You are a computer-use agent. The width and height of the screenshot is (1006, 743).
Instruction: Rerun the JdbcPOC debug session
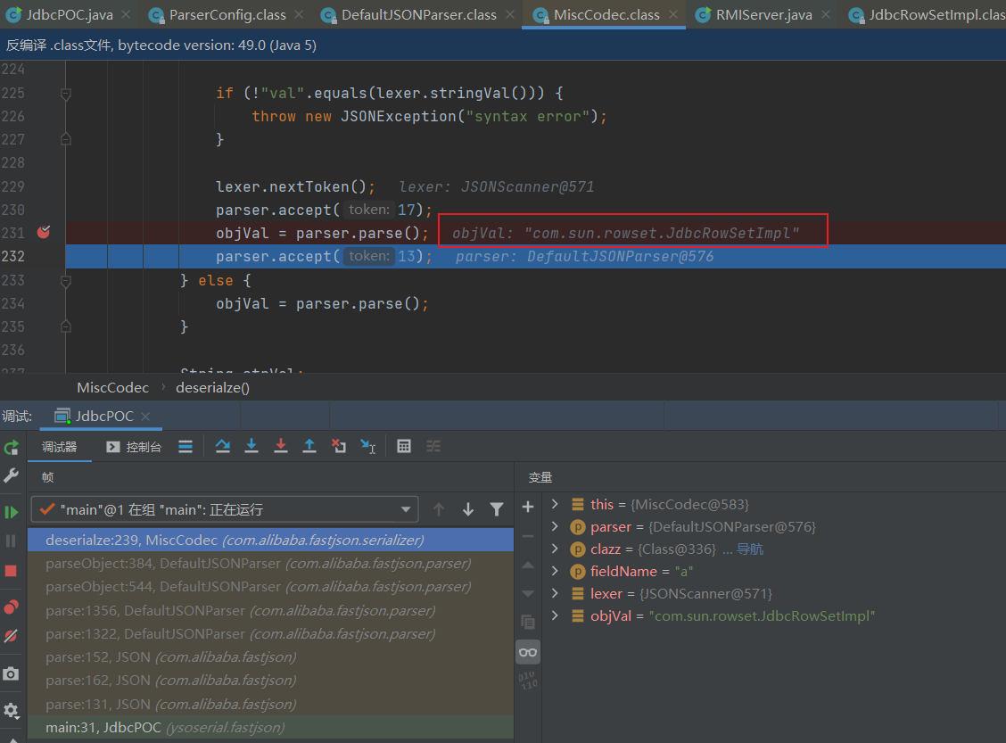click(x=11, y=448)
